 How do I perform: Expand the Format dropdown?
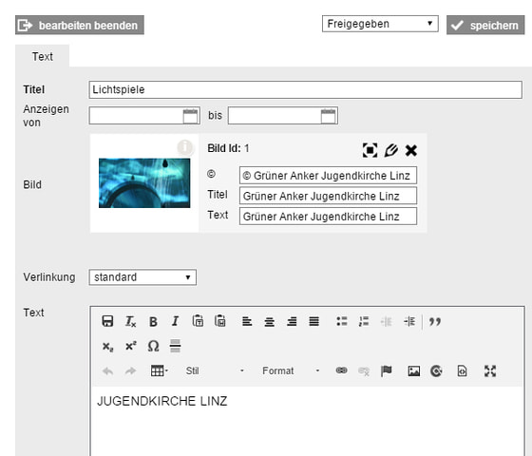click(x=291, y=370)
